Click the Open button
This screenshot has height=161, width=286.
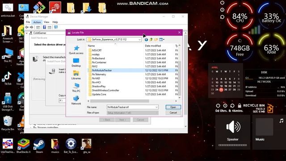pos(173,107)
